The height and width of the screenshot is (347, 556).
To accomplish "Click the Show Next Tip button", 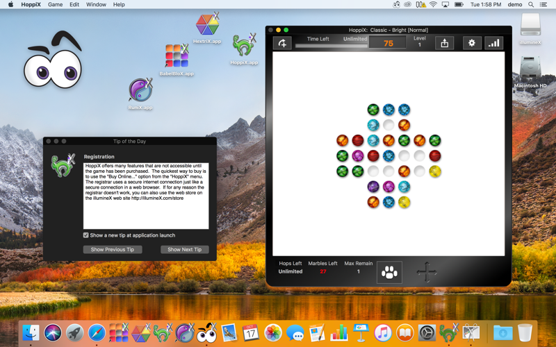I will 184,249.
